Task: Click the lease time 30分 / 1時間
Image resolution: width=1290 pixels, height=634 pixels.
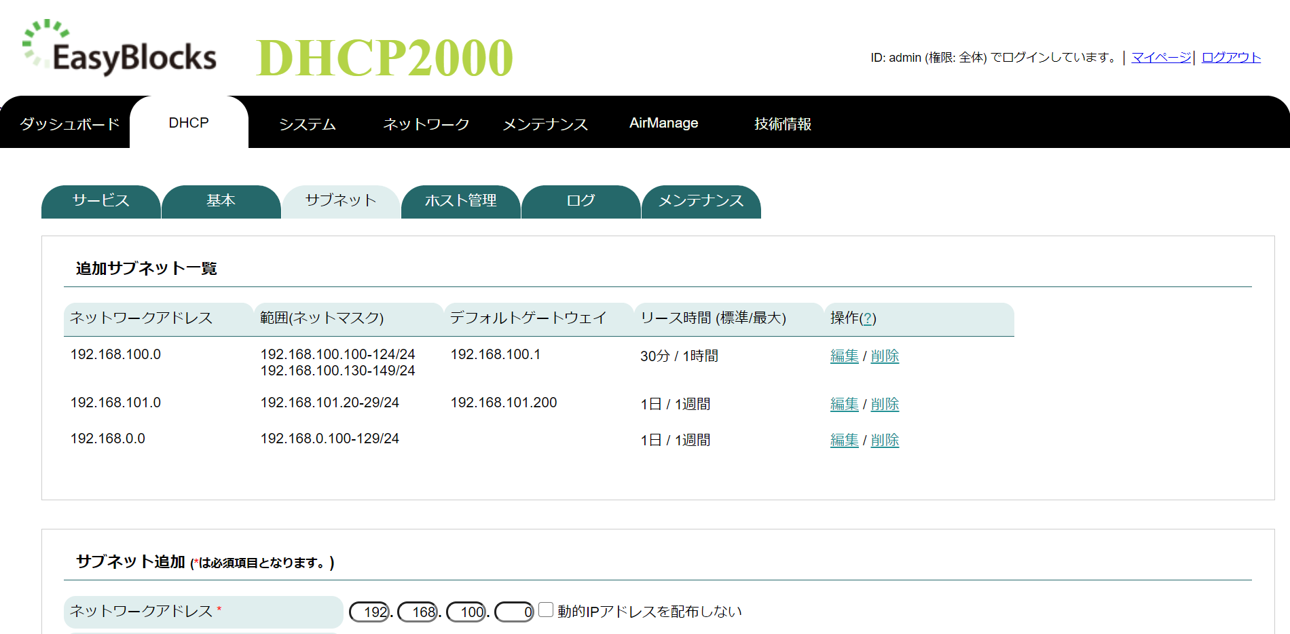Action: [x=679, y=356]
